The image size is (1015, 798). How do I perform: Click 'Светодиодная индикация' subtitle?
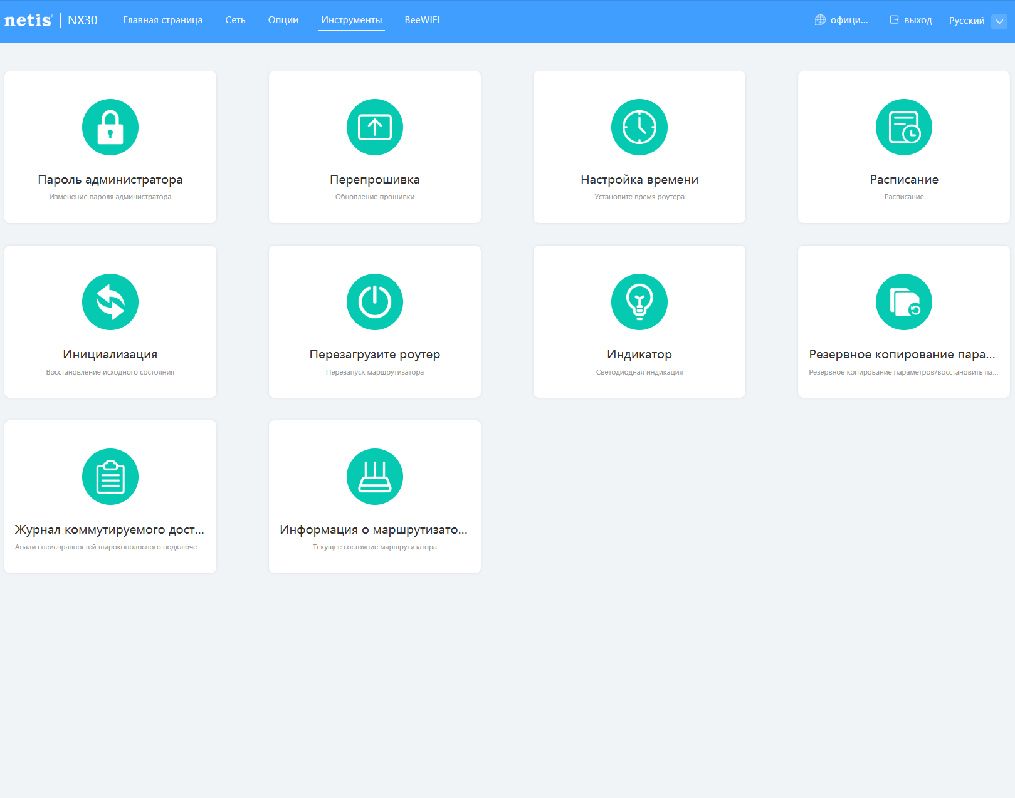pyautogui.click(x=639, y=372)
